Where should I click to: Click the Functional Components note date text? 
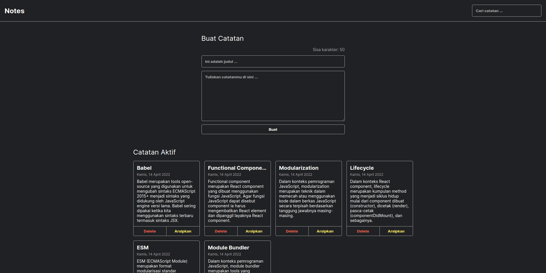224,174
